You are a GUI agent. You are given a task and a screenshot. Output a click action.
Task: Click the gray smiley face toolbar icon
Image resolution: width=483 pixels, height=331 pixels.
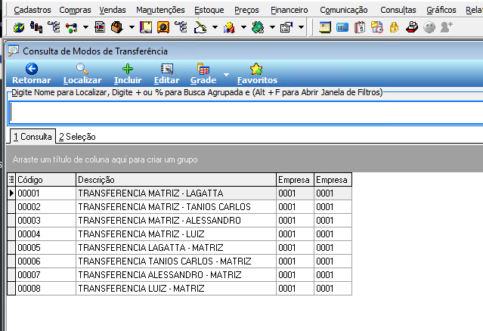429,27
